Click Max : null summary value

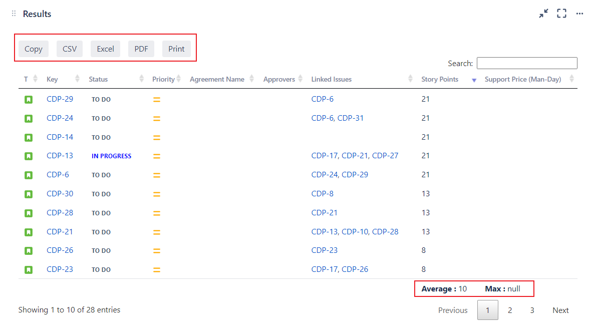(x=502, y=289)
